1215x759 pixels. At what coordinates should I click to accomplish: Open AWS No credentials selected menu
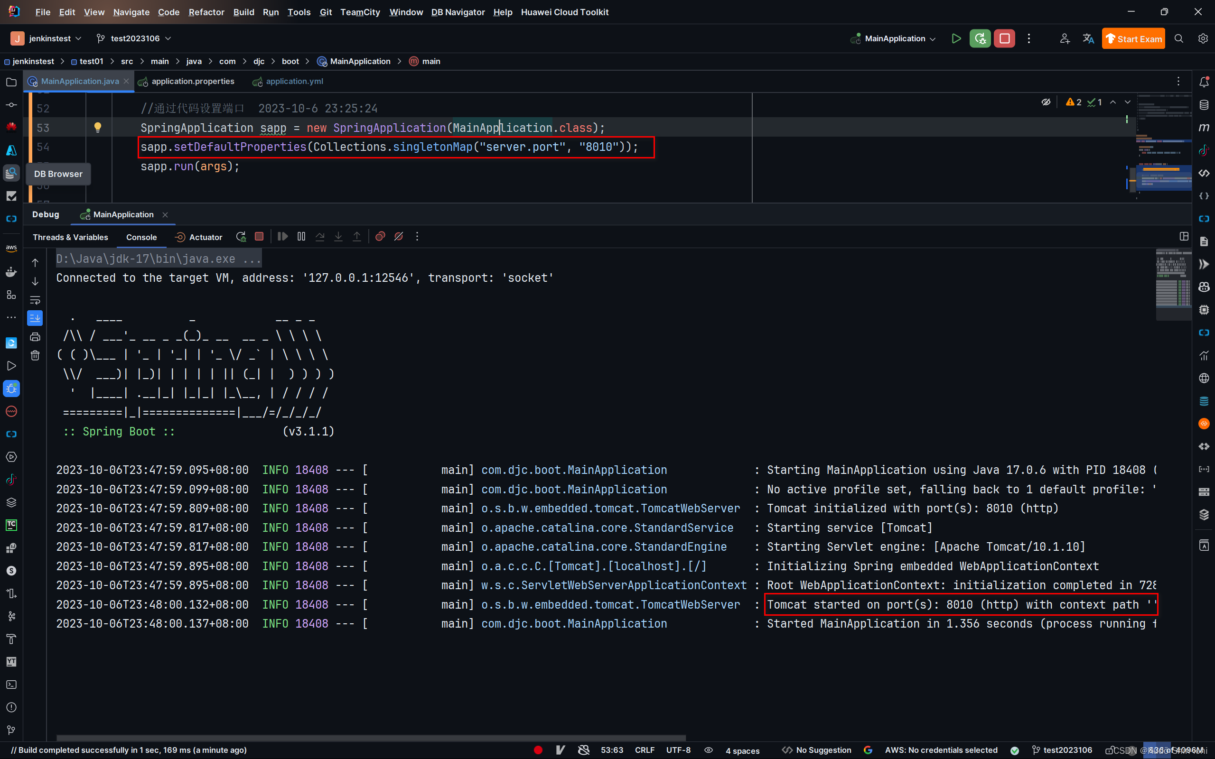[x=941, y=750]
